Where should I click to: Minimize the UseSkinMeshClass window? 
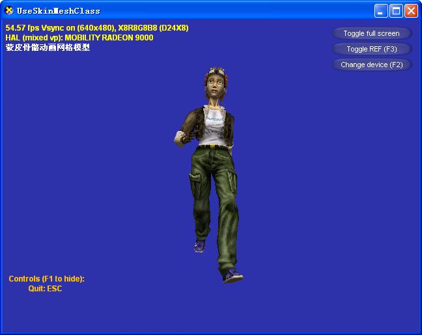tap(381, 11)
